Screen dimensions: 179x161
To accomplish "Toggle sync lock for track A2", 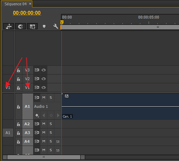I will 37,124.
